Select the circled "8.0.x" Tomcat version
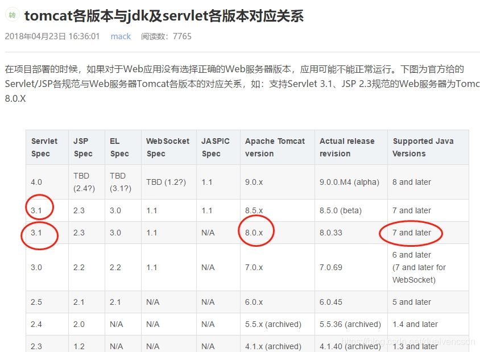This screenshot has height=352, width=480. tap(256, 233)
